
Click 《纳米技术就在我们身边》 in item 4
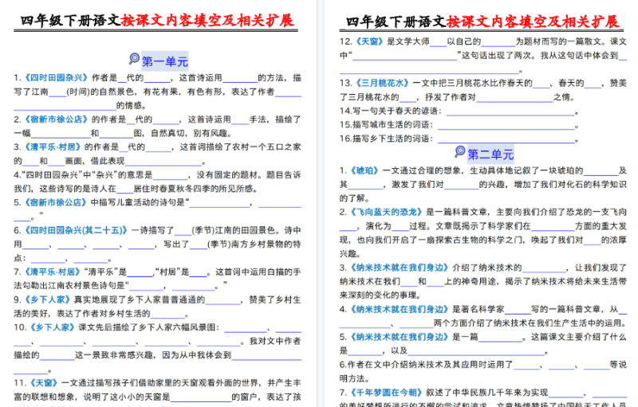398,309
